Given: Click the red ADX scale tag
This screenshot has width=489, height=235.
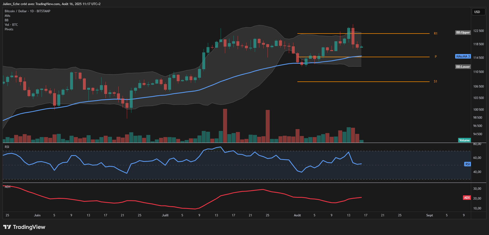Looking at the screenshot, I should 467,198.
